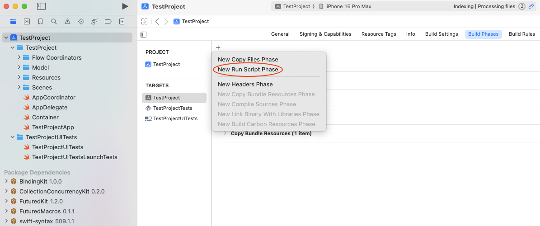Screen dimensions: 540x226
Task: Open the Source Control navigator
Action: click(27, 21)
